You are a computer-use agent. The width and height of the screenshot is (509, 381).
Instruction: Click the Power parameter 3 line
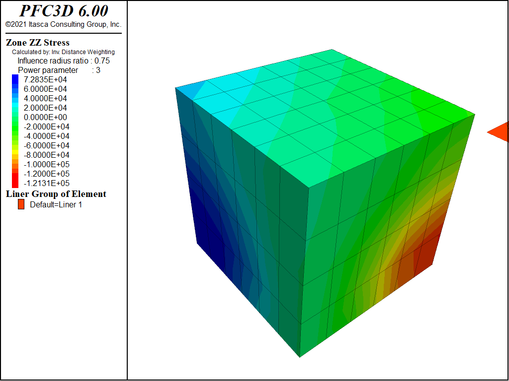pos(59,70)
